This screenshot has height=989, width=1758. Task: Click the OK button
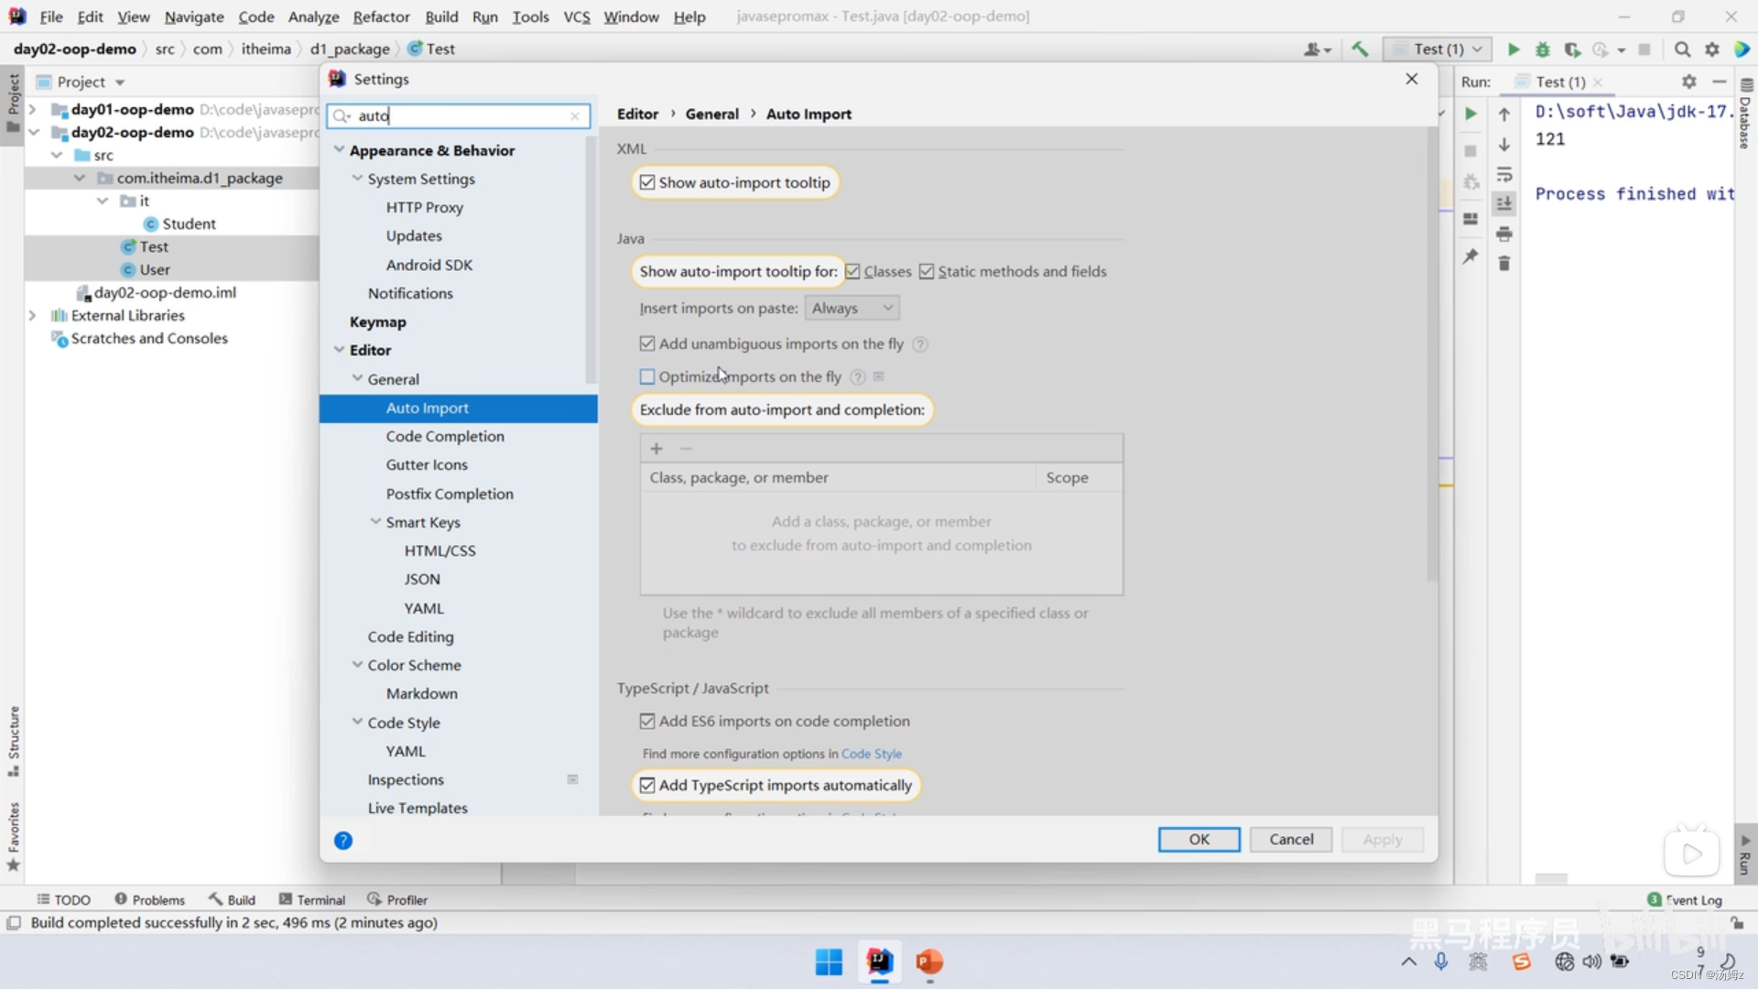click(x=1199, y=840)
